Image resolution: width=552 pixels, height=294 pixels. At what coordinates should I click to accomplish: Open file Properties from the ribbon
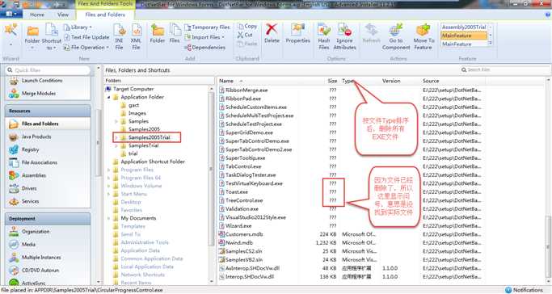click(298, 34)
